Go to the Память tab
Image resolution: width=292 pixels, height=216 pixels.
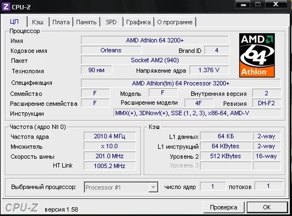pyautogui.click(x=86, y=22)
